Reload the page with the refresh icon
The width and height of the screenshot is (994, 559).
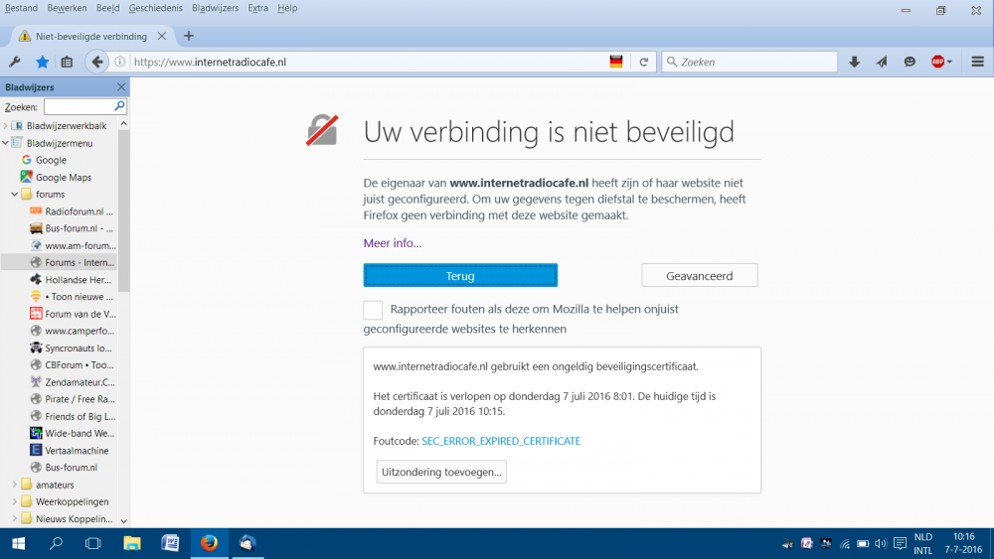(x=644, y=62)
